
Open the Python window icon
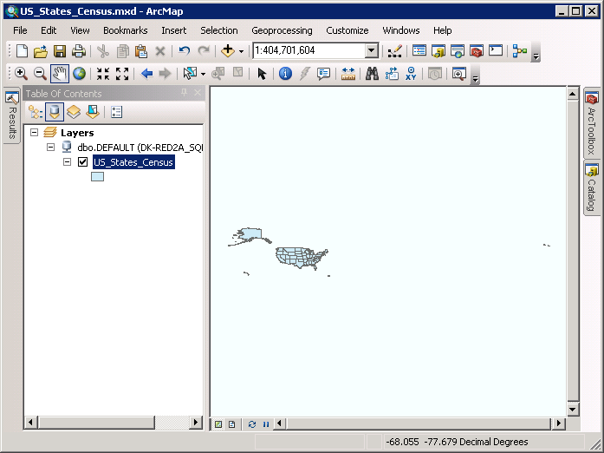[496, 51]
